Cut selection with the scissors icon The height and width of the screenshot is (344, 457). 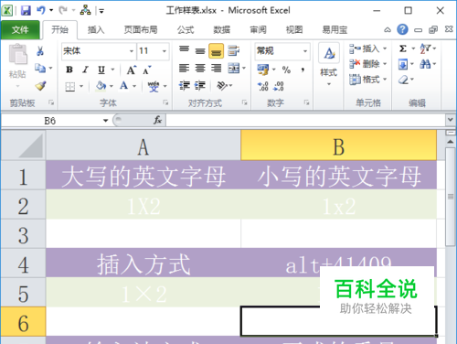(x=40, y=51)
